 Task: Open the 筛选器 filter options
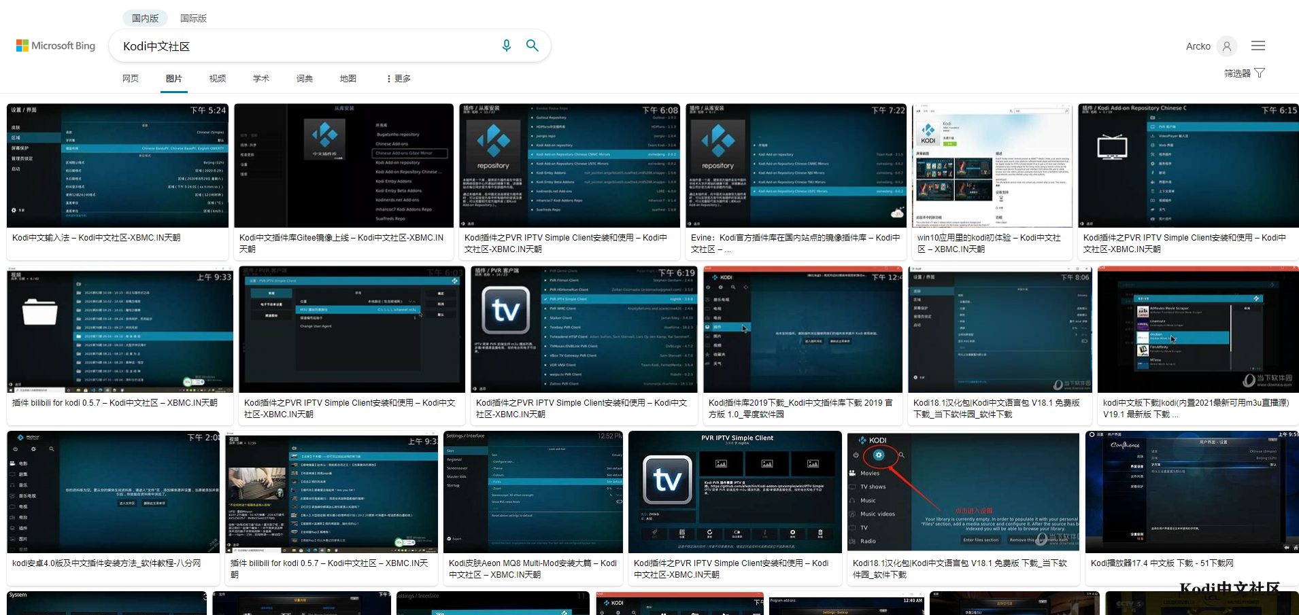pyautogui.click(x=1237, y=73)
